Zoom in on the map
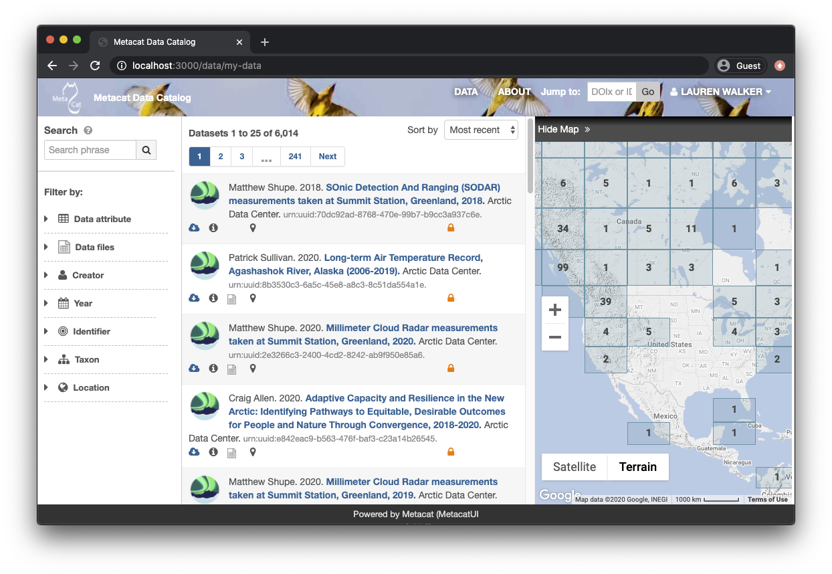 coord(554,310)
